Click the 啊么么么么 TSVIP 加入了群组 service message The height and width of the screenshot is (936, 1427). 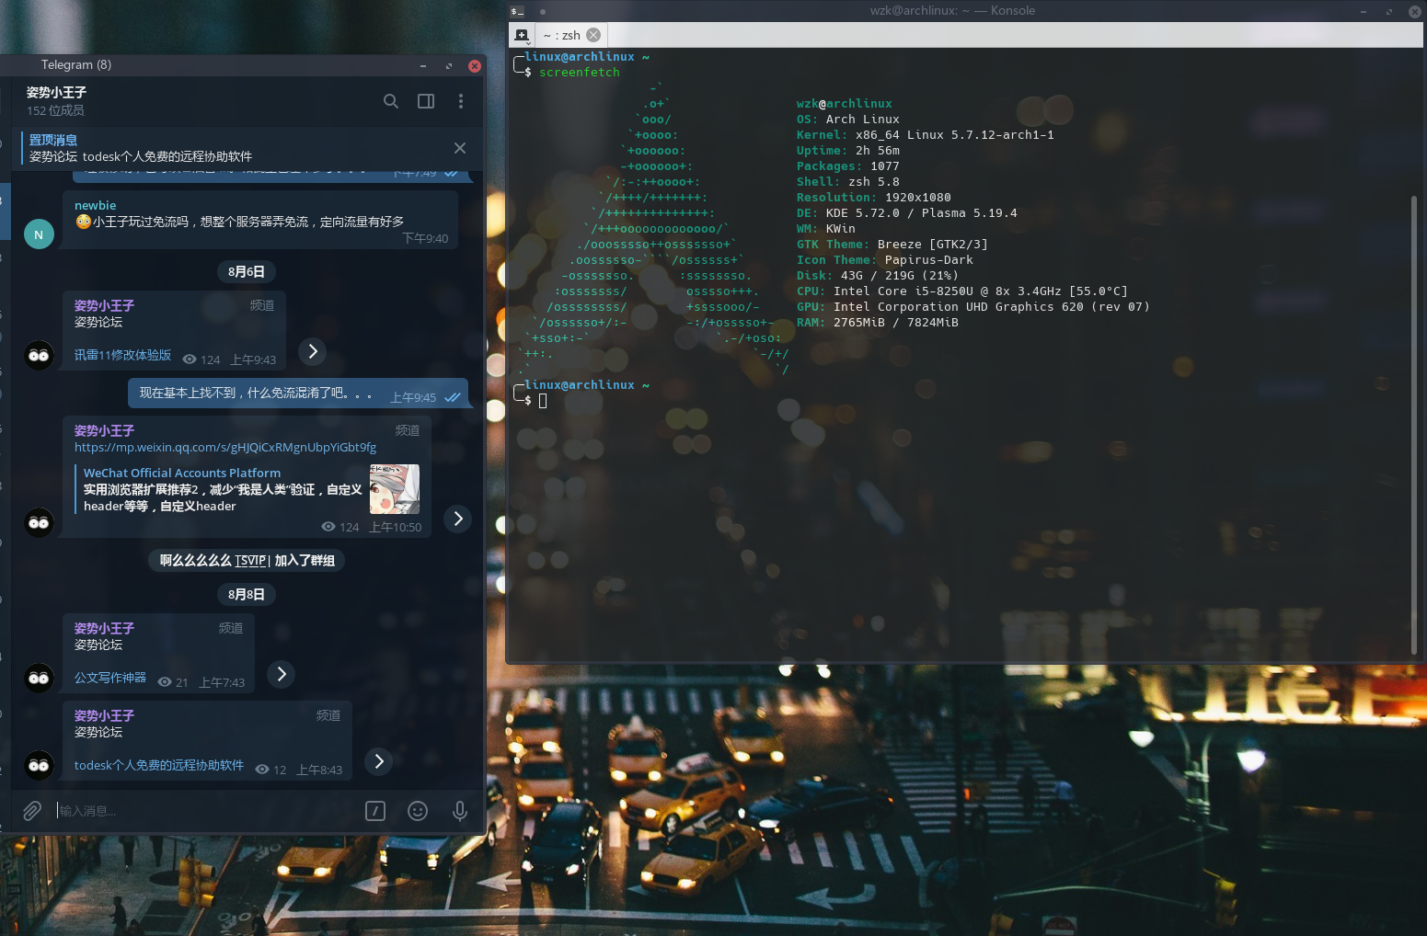click(x=247, y=560)
